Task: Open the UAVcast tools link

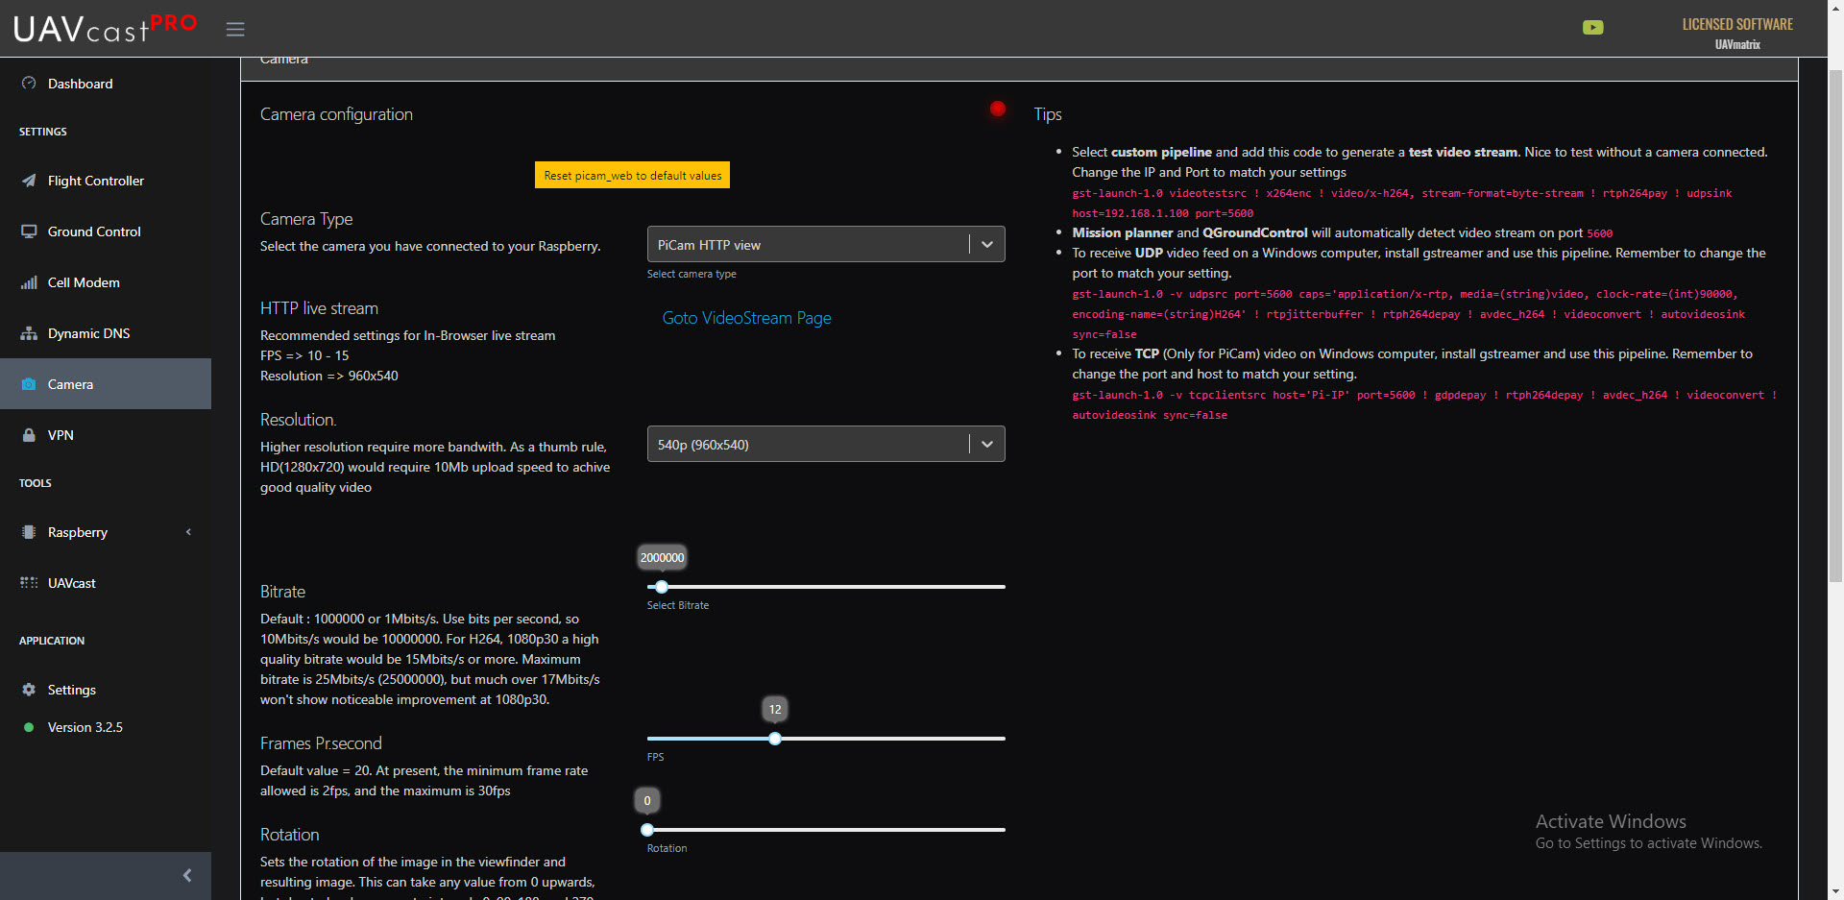Action: coord(106,583)
